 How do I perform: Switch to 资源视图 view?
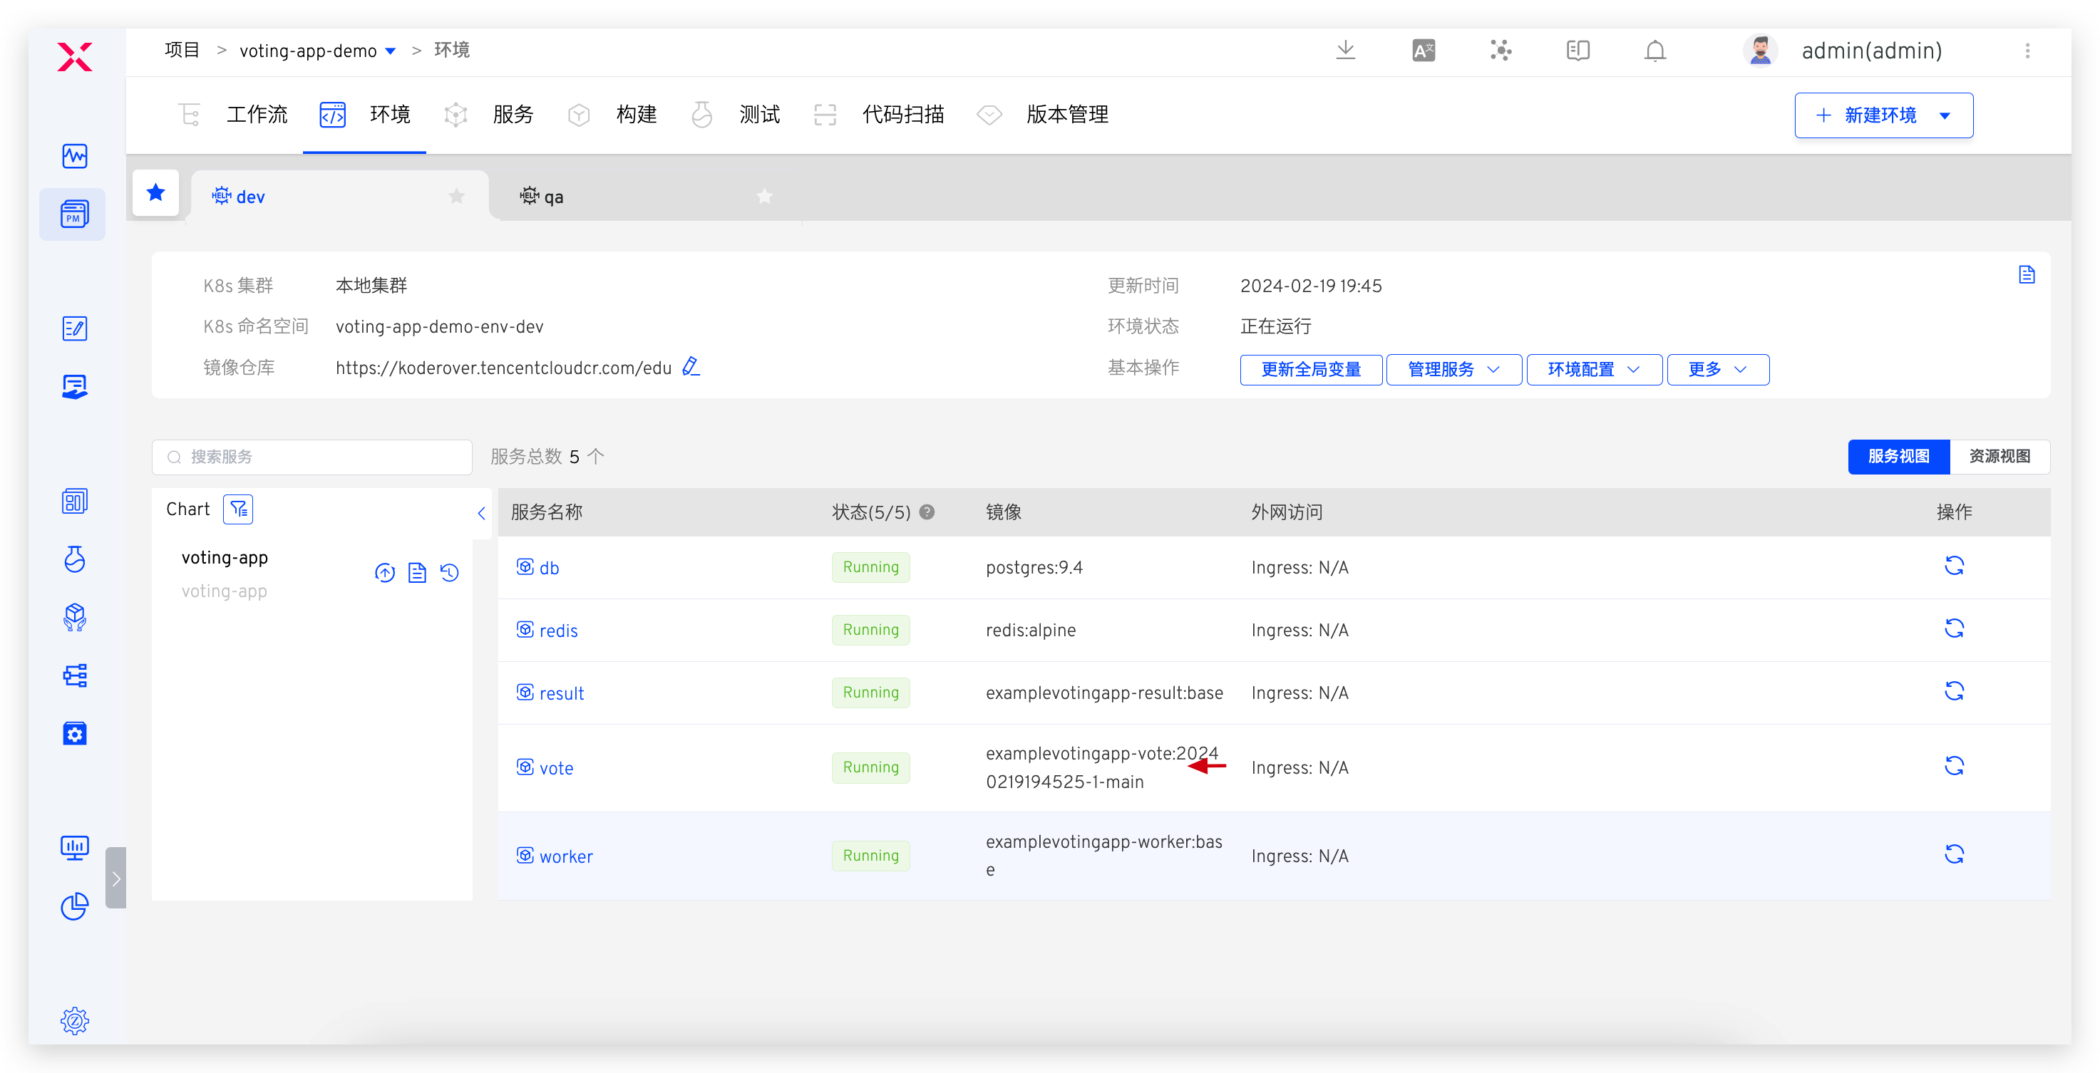coord(1998,456)
